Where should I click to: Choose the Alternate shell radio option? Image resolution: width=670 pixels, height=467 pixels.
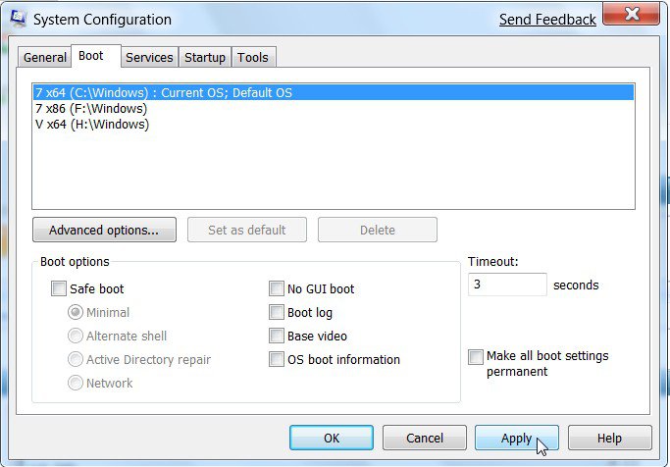[76, 336]
